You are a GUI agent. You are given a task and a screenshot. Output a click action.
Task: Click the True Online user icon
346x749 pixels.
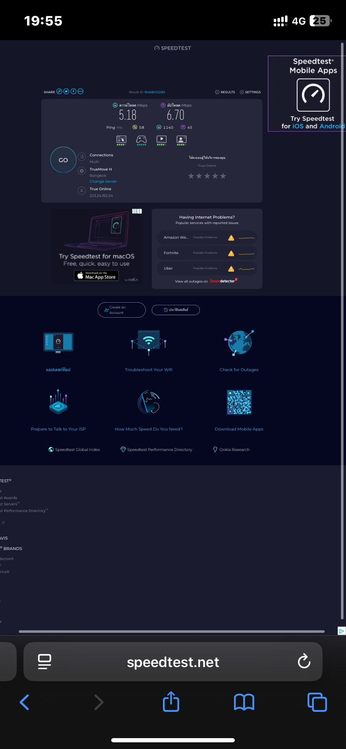[82, 191]
